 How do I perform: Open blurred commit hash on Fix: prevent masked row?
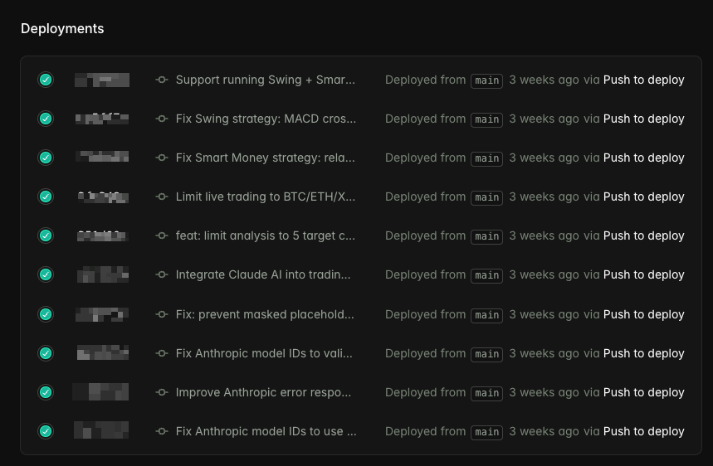click(101, 314)
